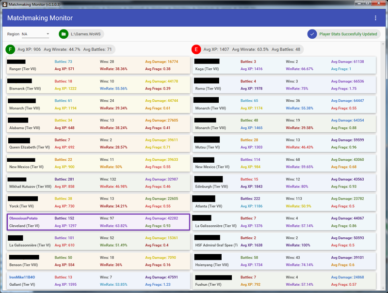Select the Roma (Tier VIII) player card
Screen dimensions: 388x293
(x=284, y=85)
